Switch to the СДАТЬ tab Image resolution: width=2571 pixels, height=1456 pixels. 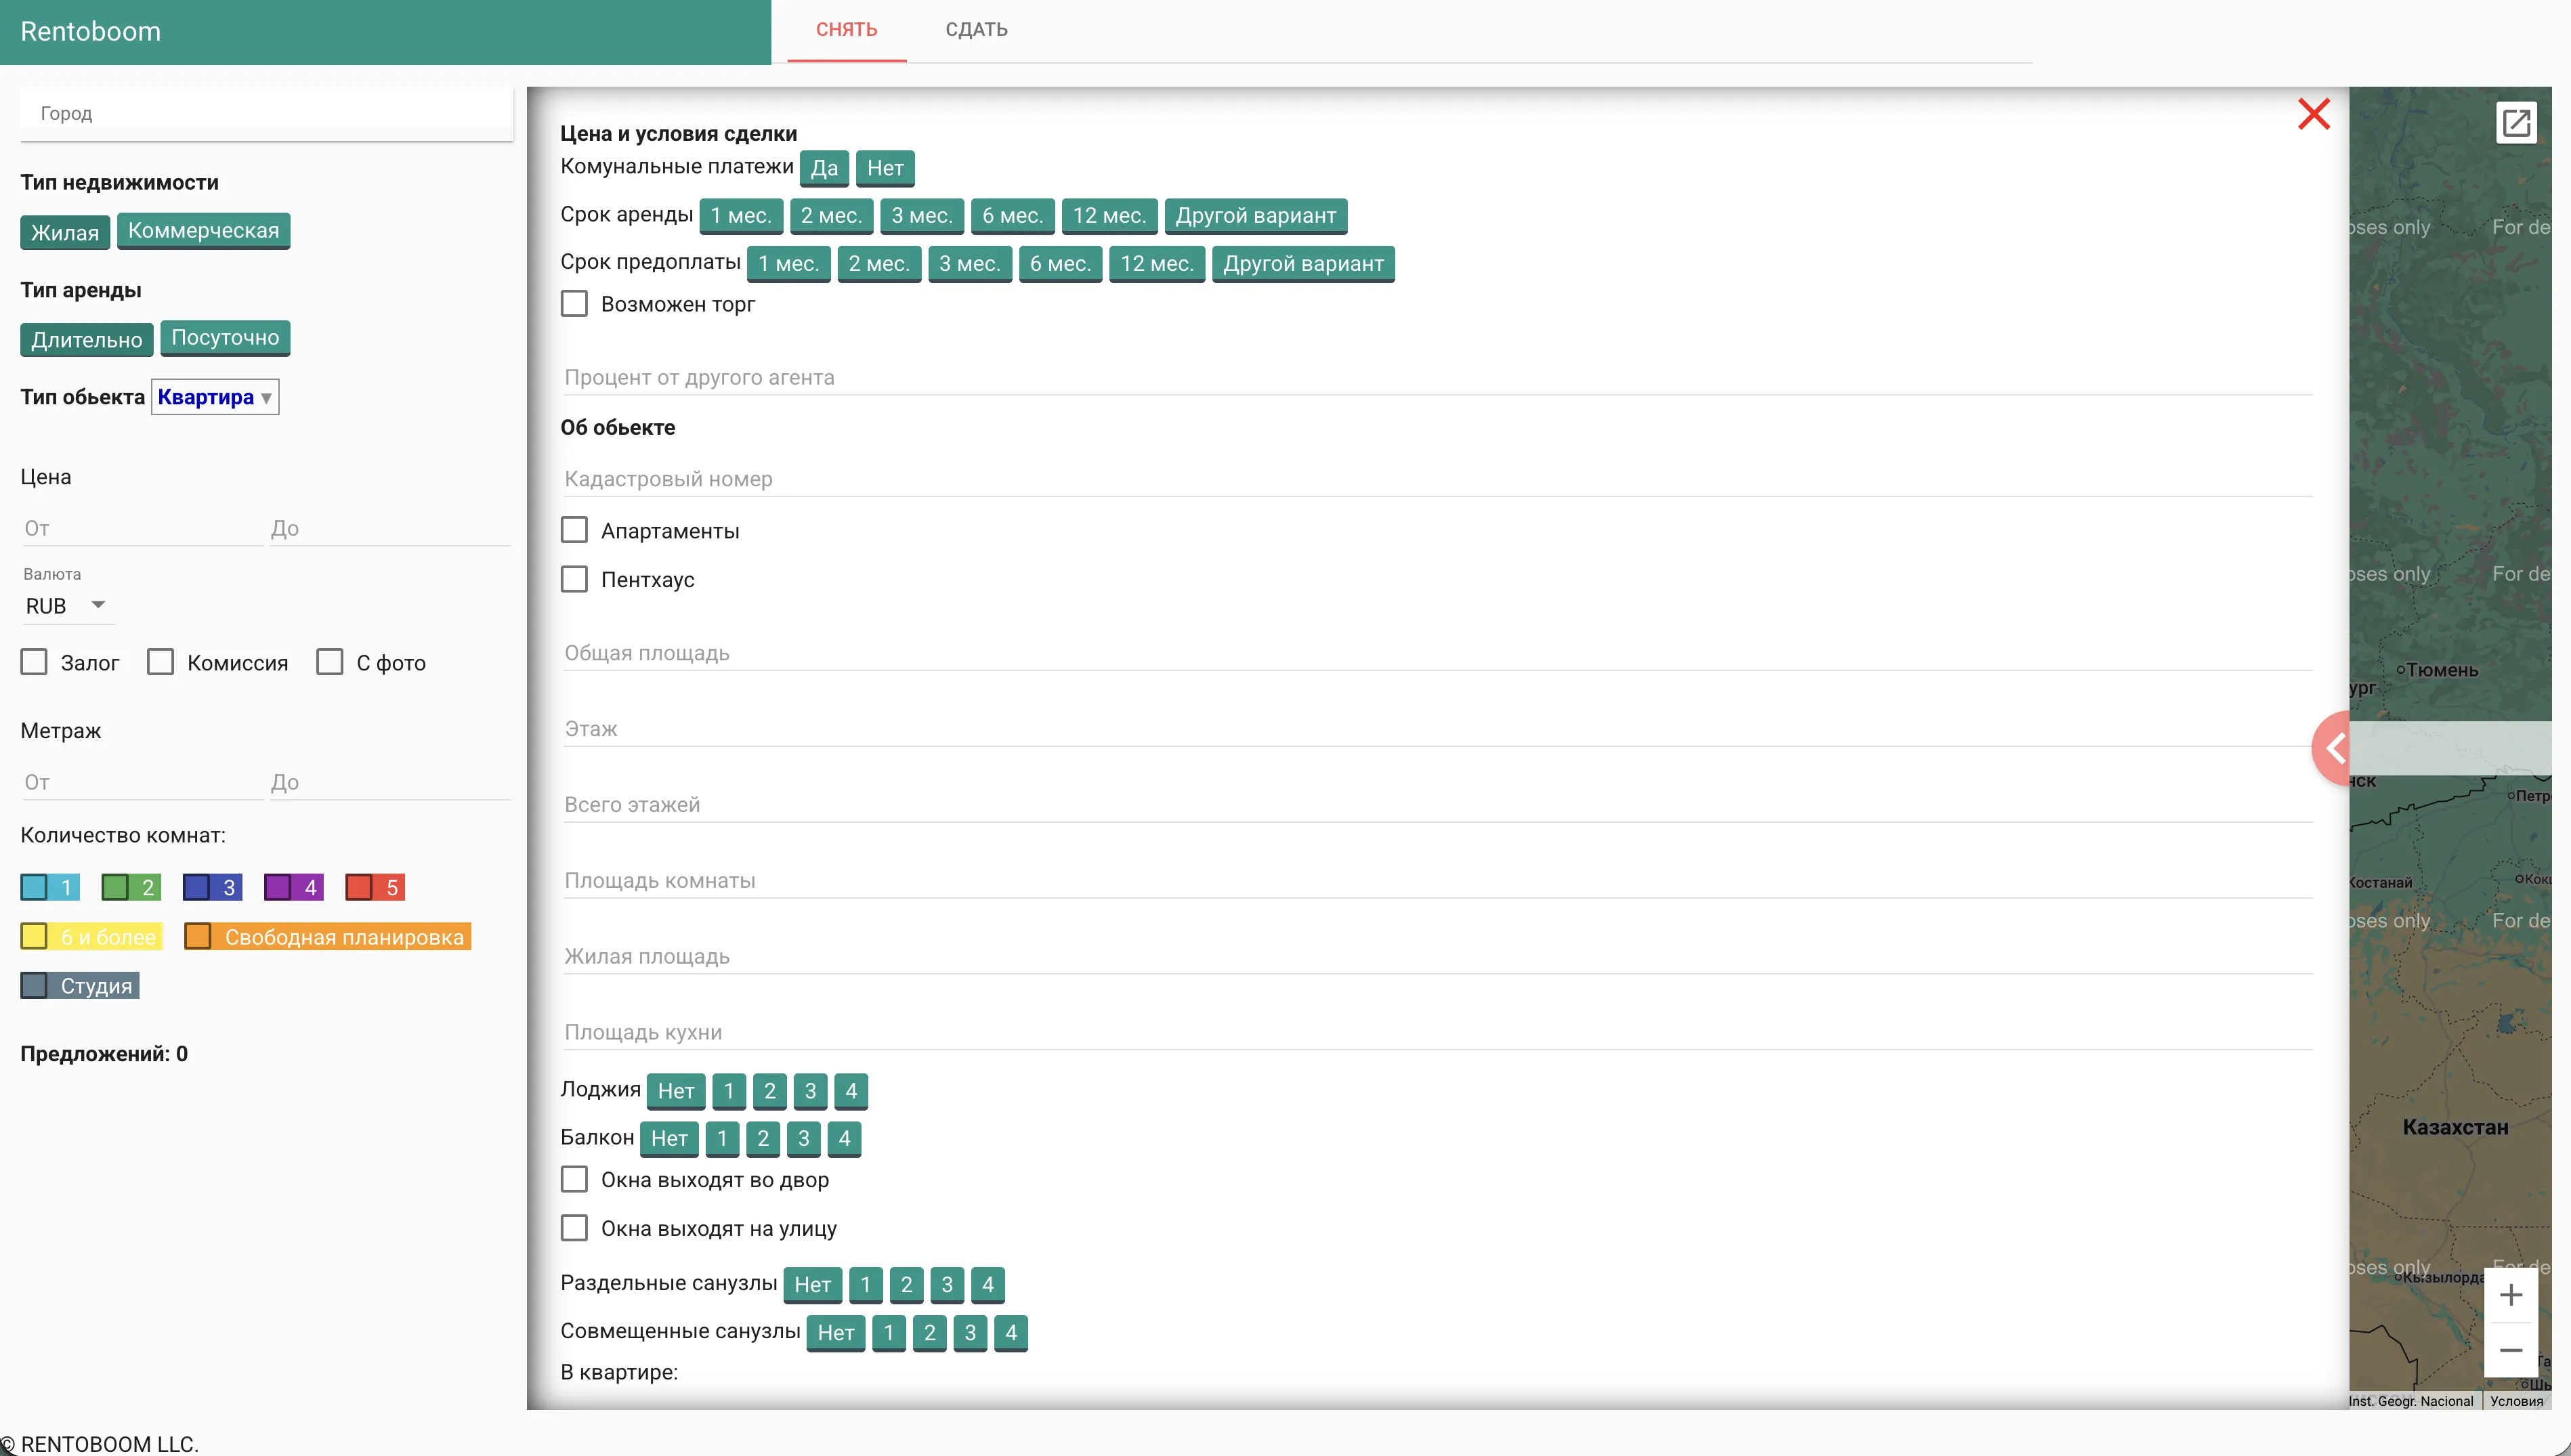(x=976, y=30)
